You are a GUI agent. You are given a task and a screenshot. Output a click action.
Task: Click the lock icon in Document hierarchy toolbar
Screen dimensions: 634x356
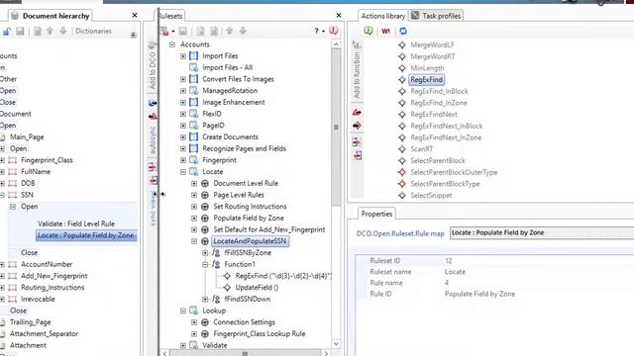click(x=7, y=31)
